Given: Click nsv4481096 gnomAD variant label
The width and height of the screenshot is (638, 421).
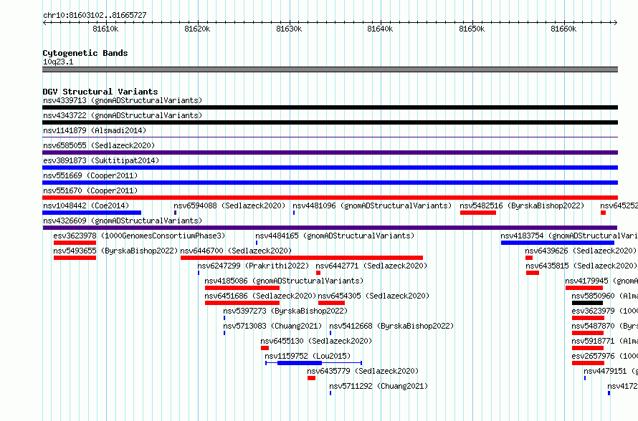Looking at the screenshot, I should pyautogui.click(x=372, y=205).
